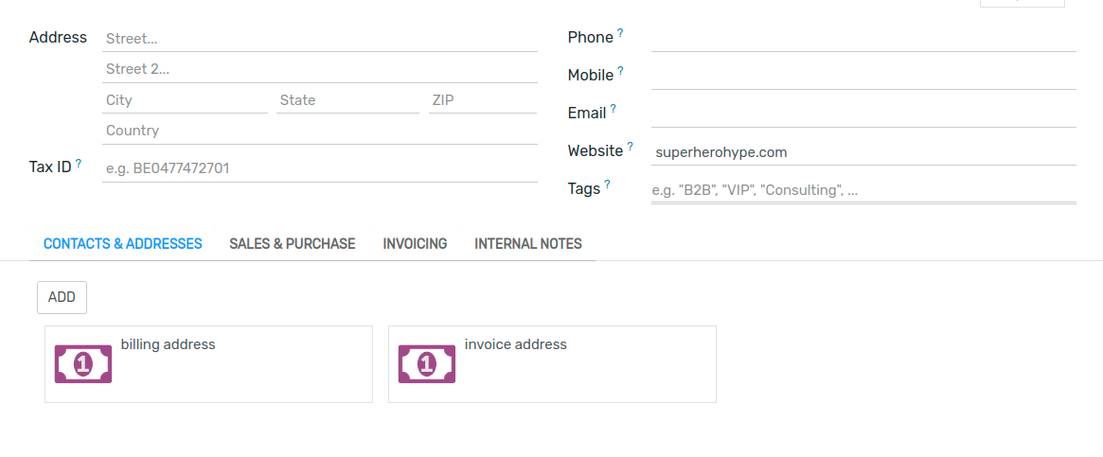Select the Contacts & Addresses tab
Image resolution: width=1103 pixels, height=457 pixels.
coord(123,244)
